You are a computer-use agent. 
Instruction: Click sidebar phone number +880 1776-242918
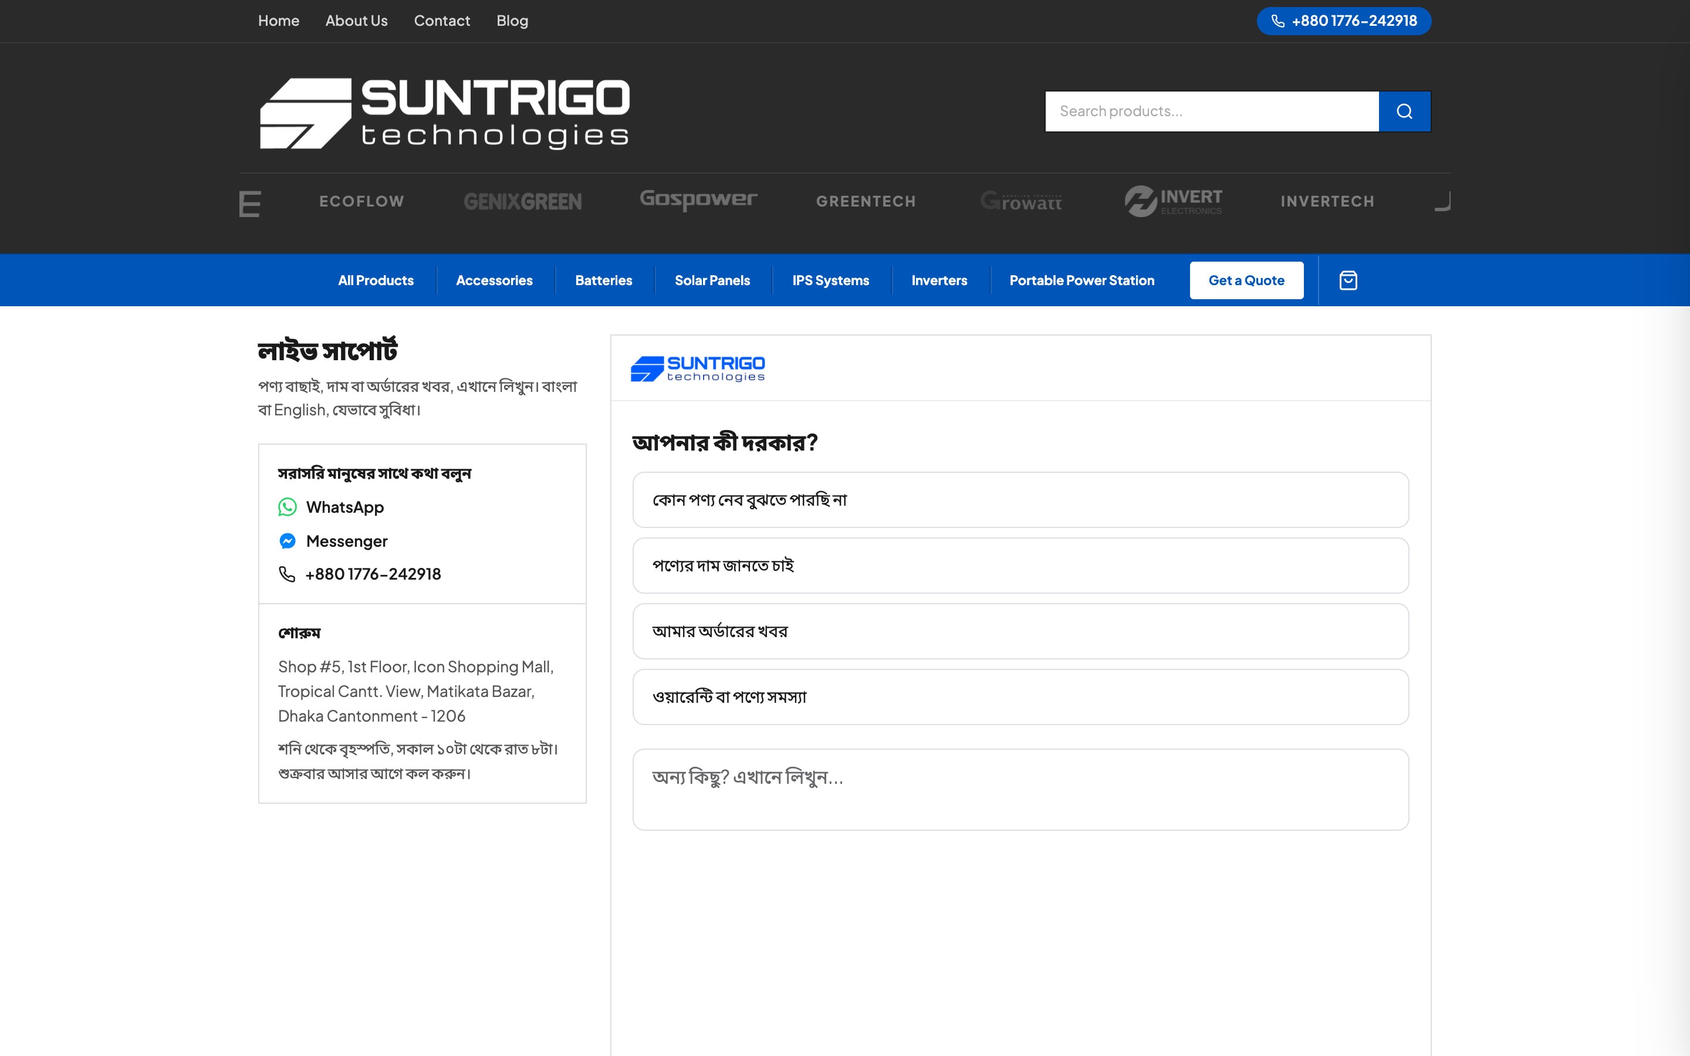pyautogui.click(x=373, y=574)
